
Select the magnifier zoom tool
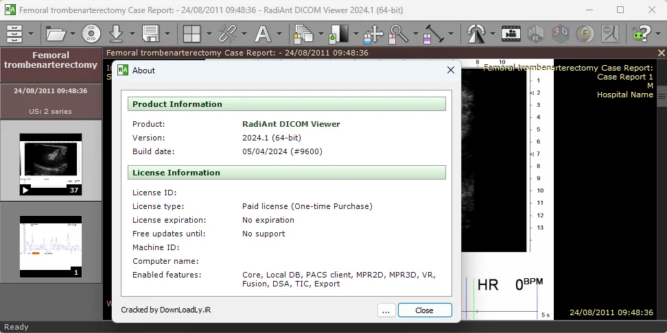coord(399,34)
